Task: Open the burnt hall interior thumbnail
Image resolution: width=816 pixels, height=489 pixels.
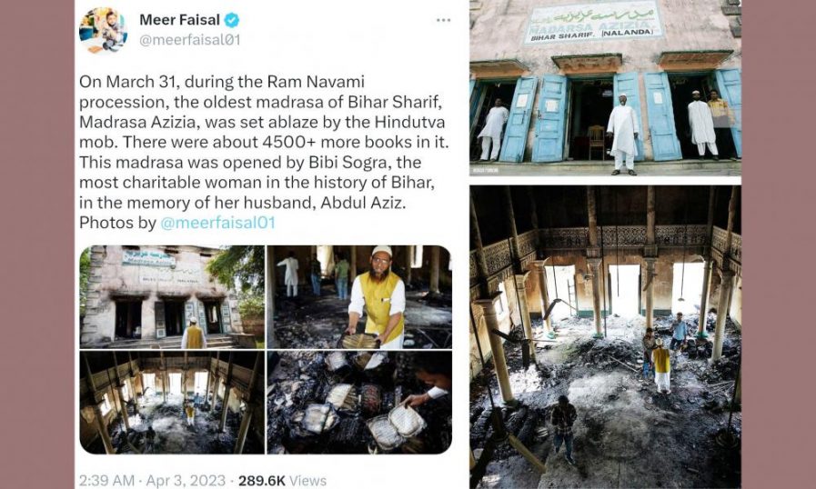Action: click(x=172, y=403)
